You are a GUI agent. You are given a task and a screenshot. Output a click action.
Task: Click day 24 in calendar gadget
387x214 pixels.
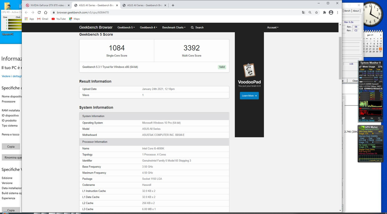coord(381,49)
